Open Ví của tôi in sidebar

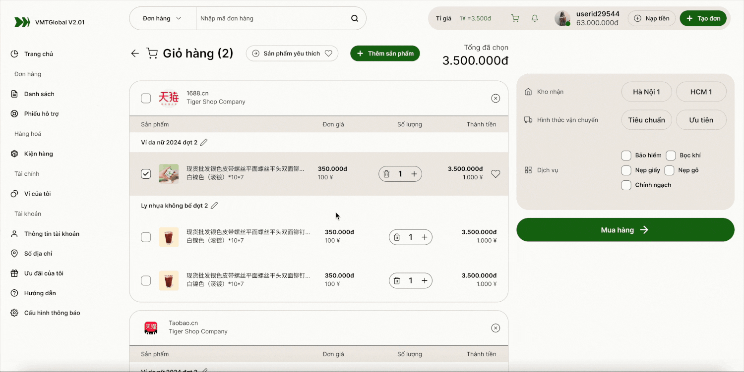pos(37,194)
